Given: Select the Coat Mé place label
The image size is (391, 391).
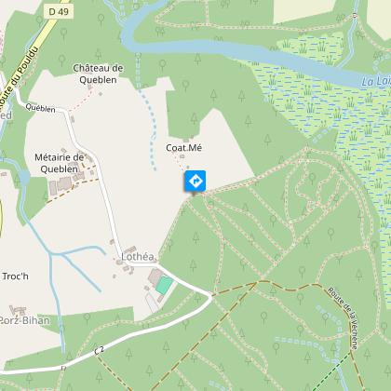Looking at the screenshot, I should pos(184,148).
